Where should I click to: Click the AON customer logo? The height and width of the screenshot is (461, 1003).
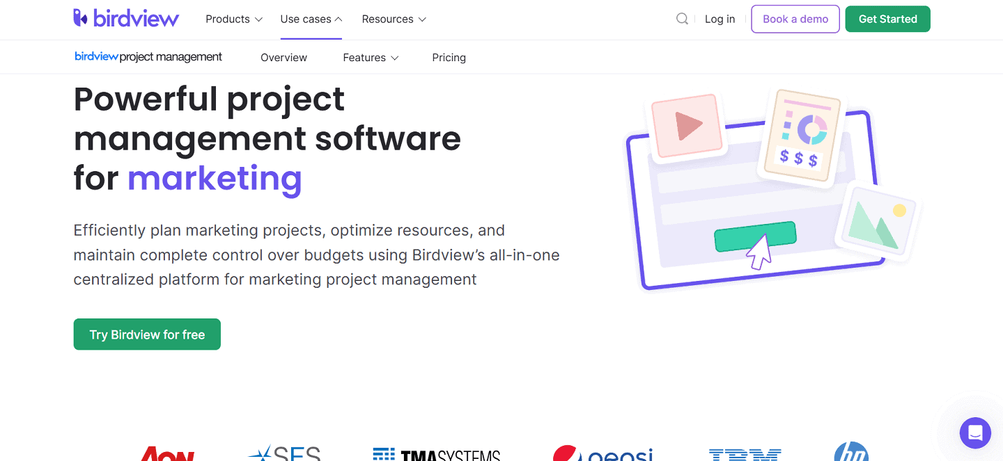point(167,455)
